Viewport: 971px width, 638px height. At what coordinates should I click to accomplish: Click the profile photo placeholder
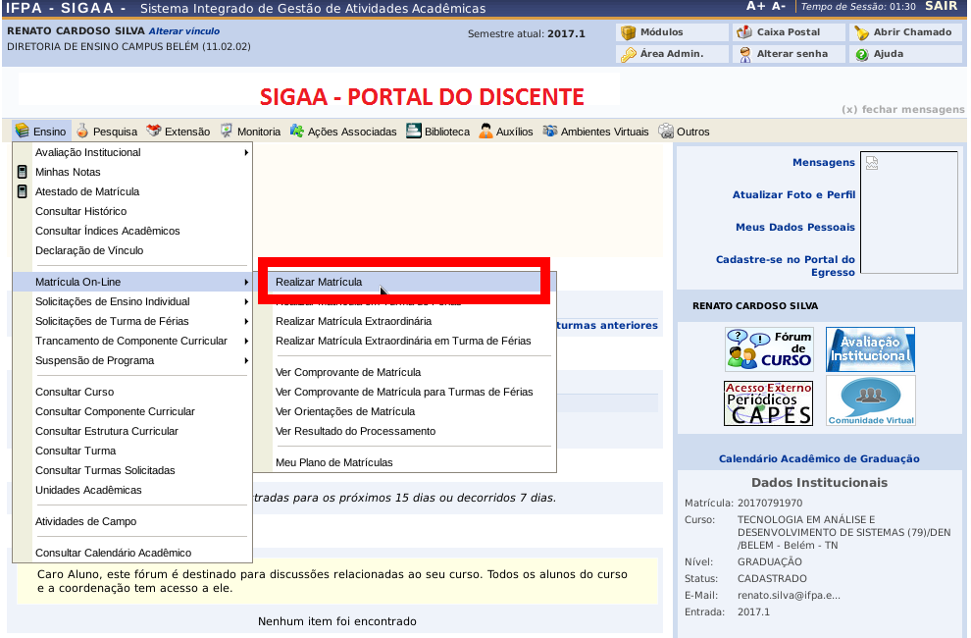point(909,212)
